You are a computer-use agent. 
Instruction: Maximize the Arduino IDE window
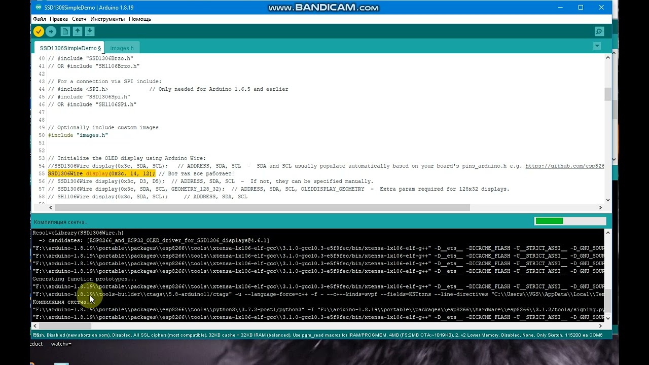click(581, 8)
